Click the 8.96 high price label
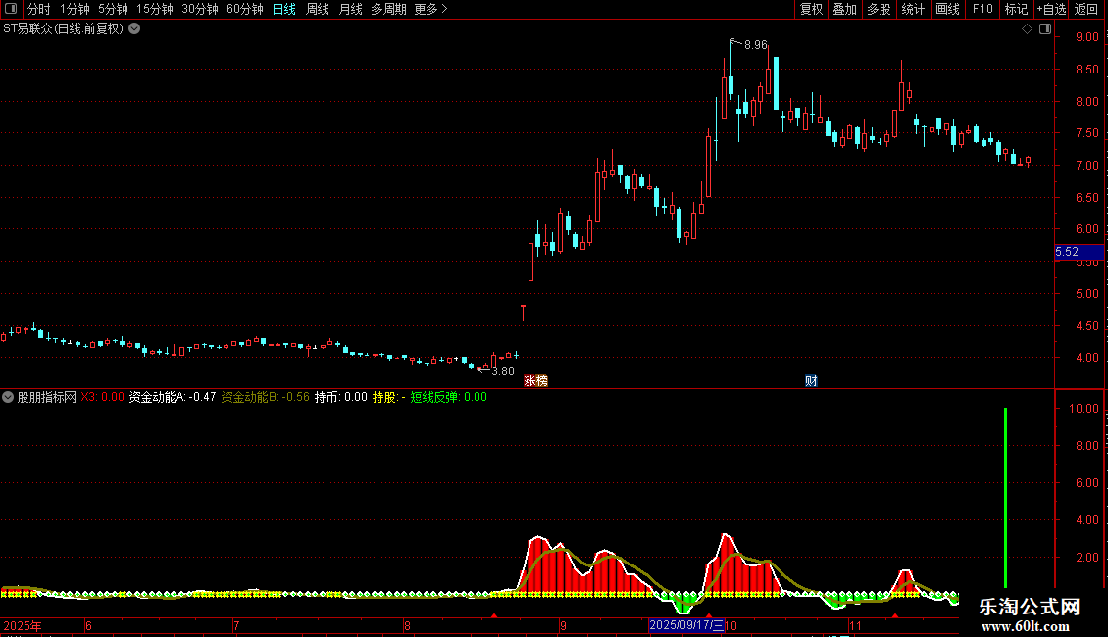This screenshot has height=637, width=1108. pos(755,45)
